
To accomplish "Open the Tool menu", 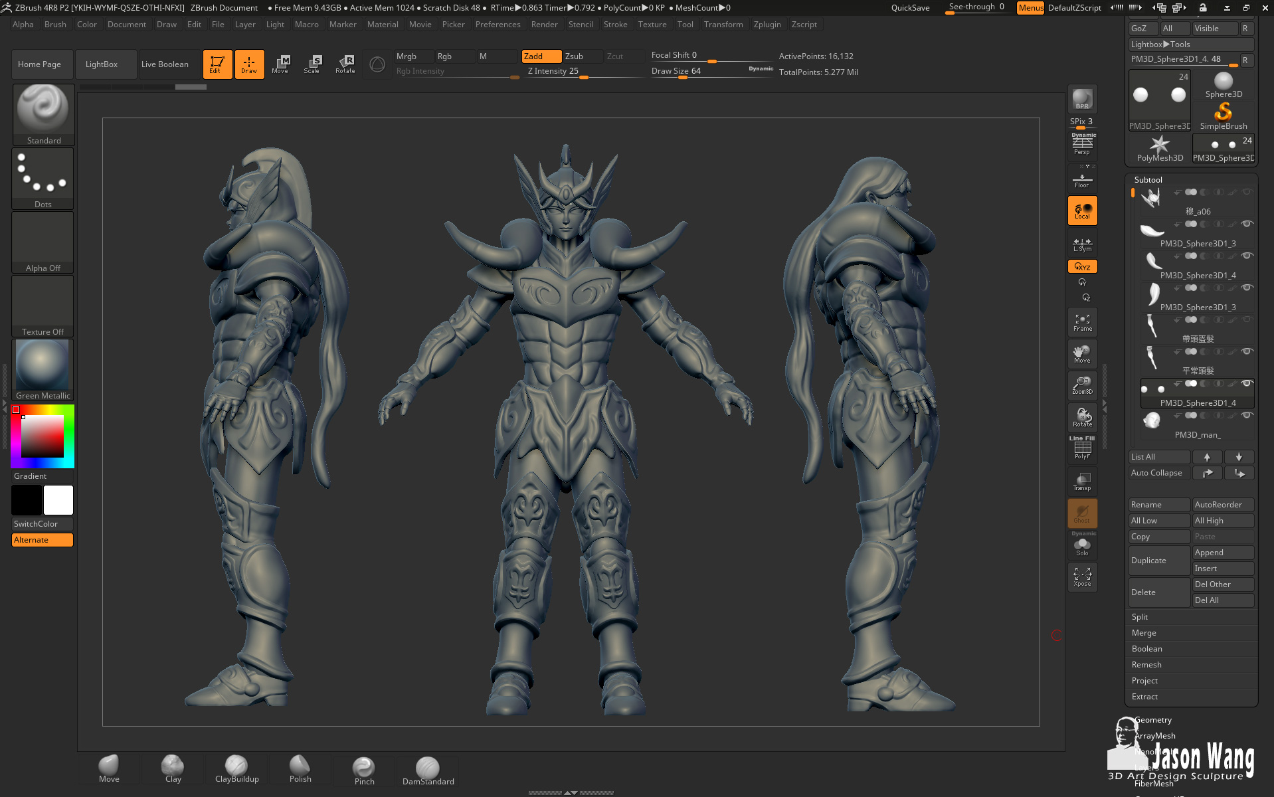I will tap(685, 24).
